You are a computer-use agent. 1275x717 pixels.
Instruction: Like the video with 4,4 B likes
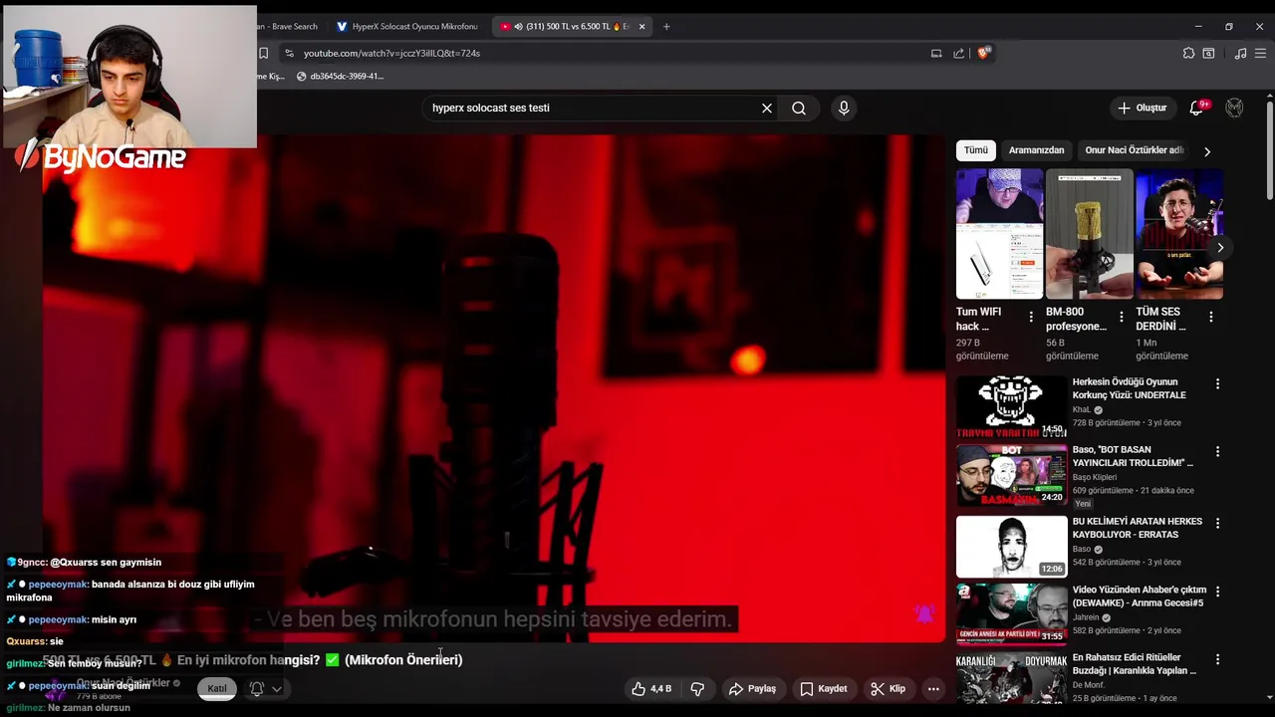point(651,688)
